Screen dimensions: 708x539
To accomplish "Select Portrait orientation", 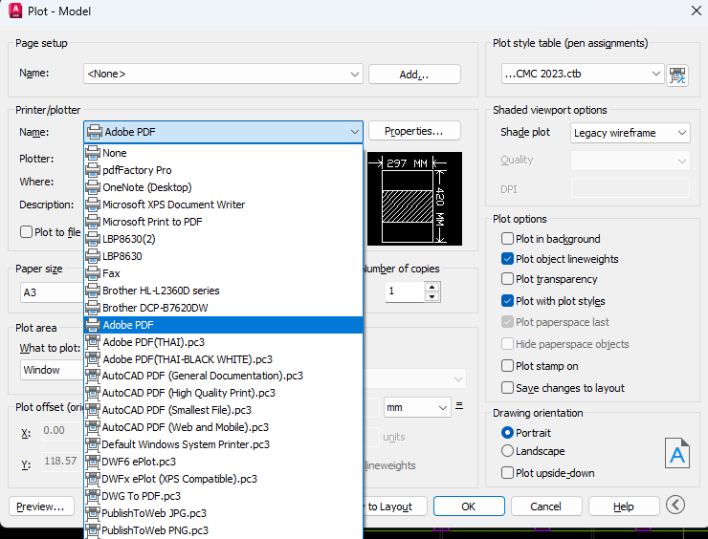I will click(x=507, y=433).
